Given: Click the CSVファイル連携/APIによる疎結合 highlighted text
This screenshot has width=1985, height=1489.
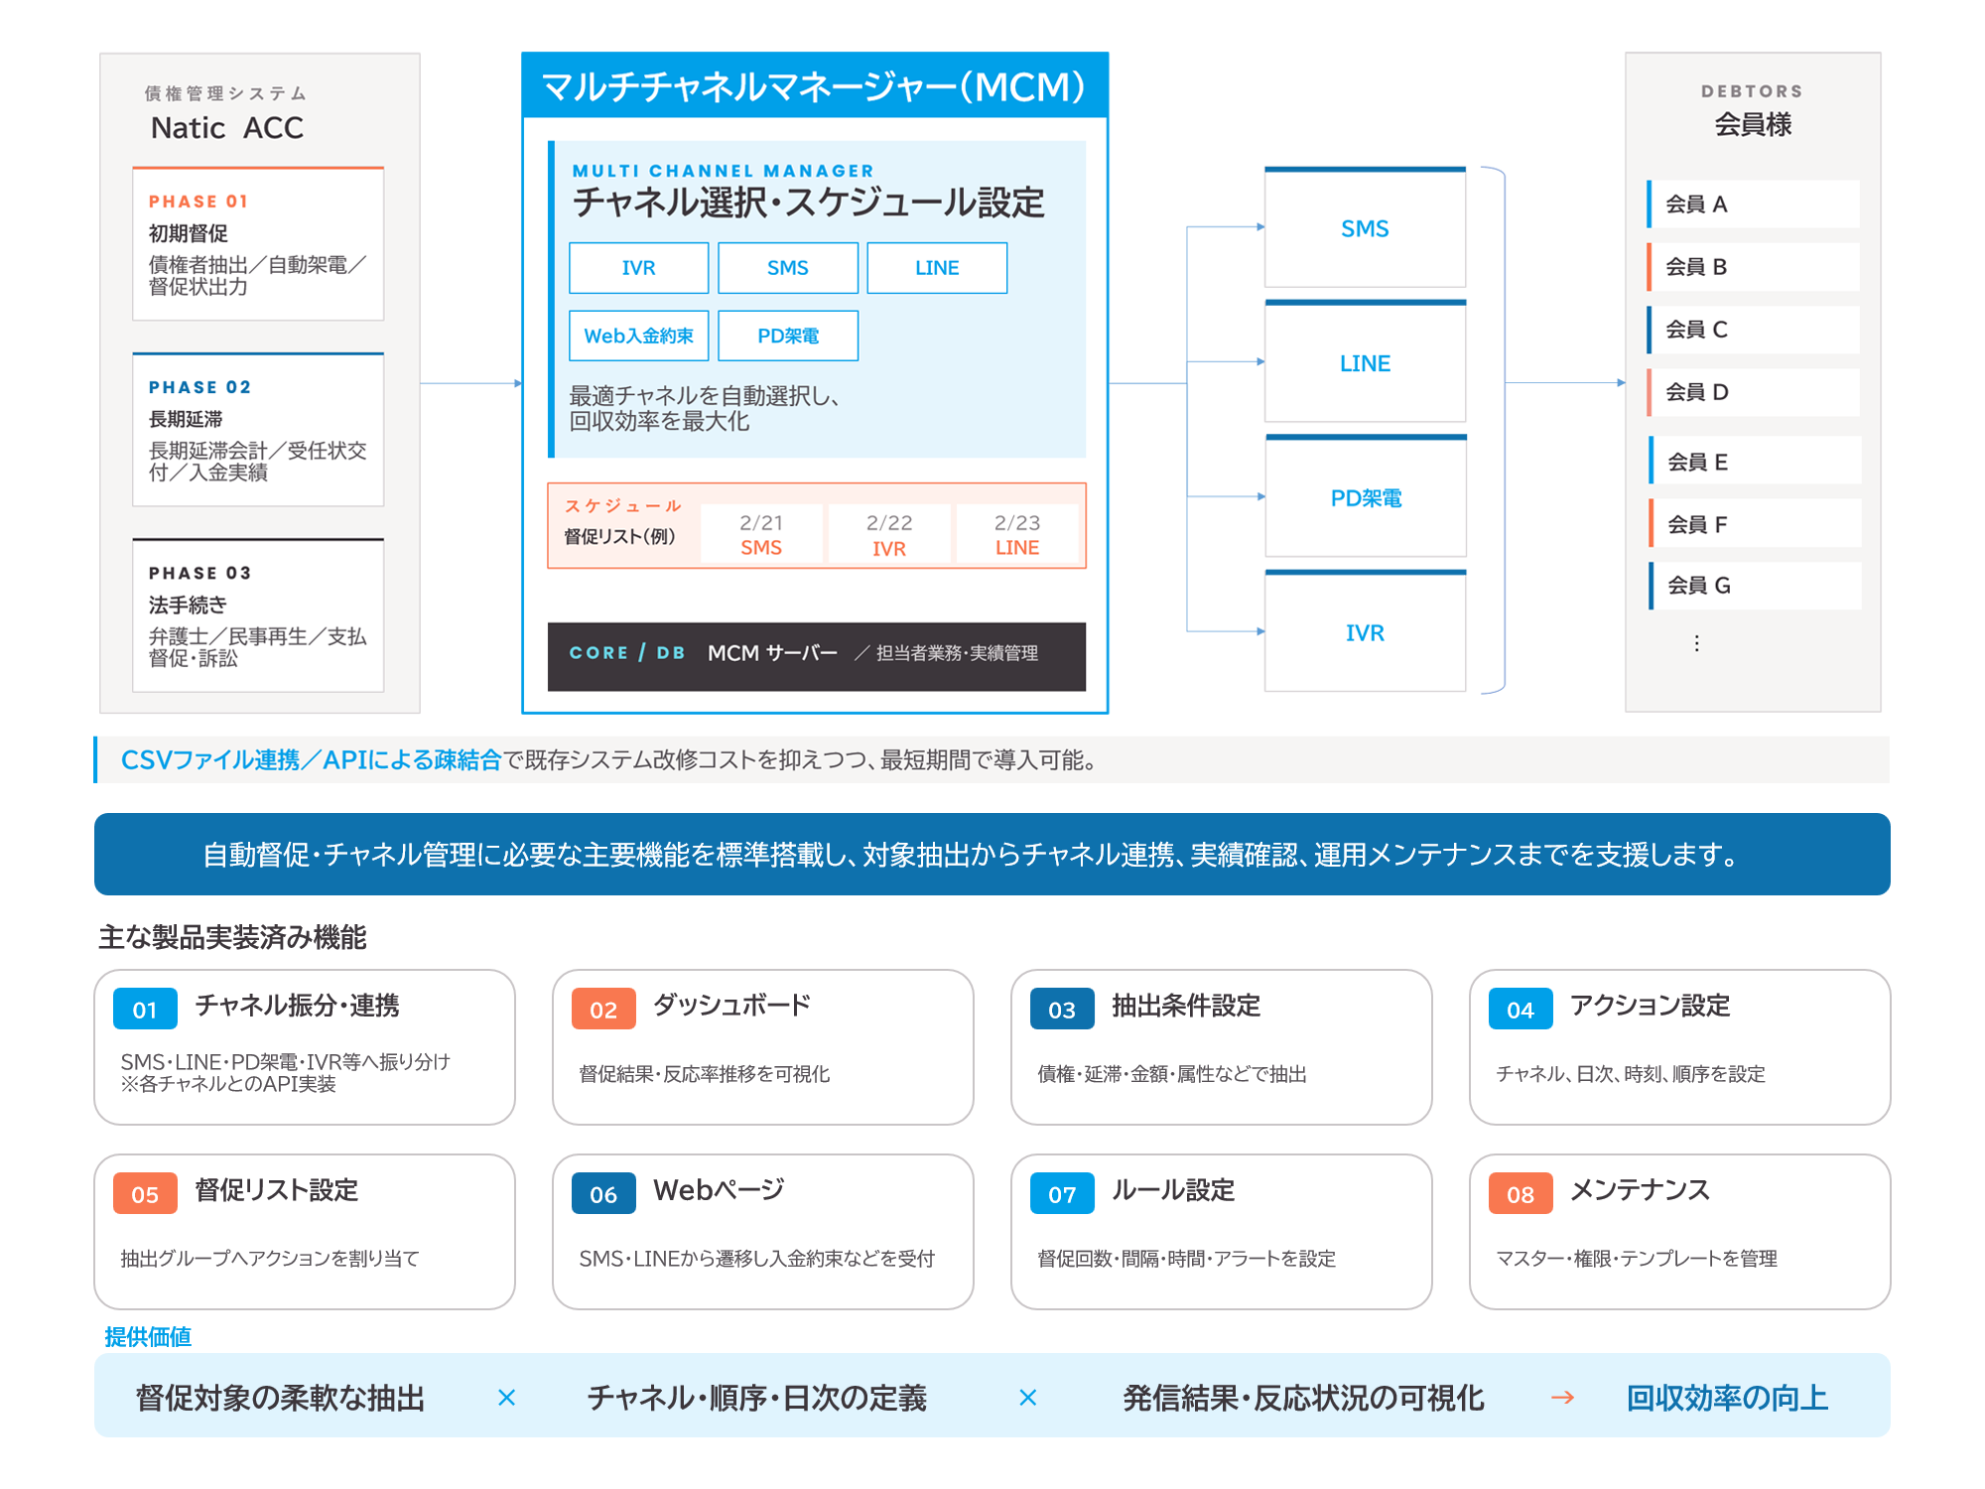Looking at the screenshot, I should click(x=311, y=759).
